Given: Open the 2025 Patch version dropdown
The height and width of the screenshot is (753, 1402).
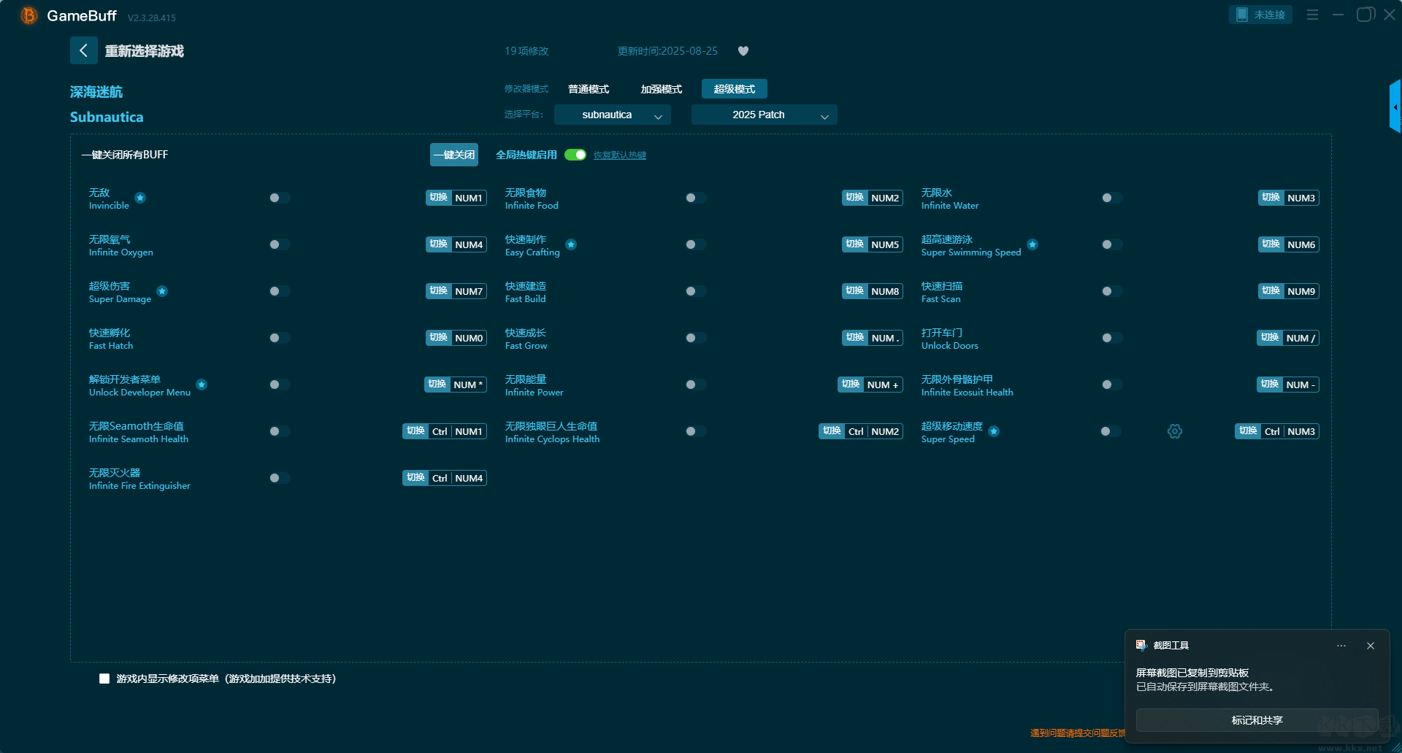Looking at the screenshot, I should pyautogui.click(x=765, y=115).
